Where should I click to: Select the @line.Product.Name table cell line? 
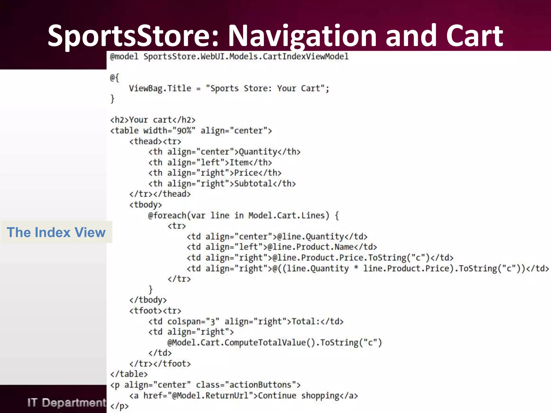coord(282,247)
